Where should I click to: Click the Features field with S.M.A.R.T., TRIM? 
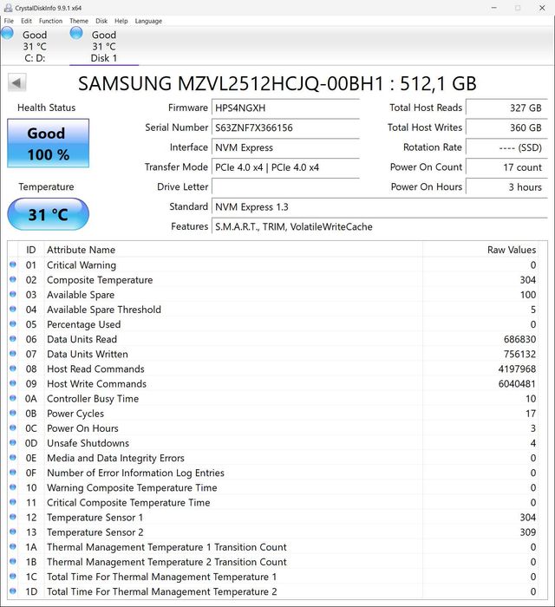pos(380,226)
